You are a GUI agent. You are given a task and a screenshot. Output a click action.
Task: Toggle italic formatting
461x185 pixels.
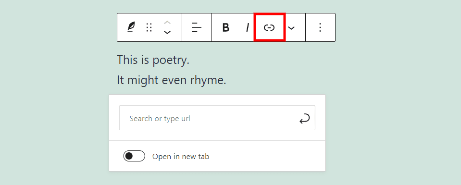(248, 28)
